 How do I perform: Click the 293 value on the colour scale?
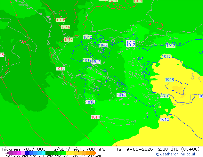tap(58, 156)
